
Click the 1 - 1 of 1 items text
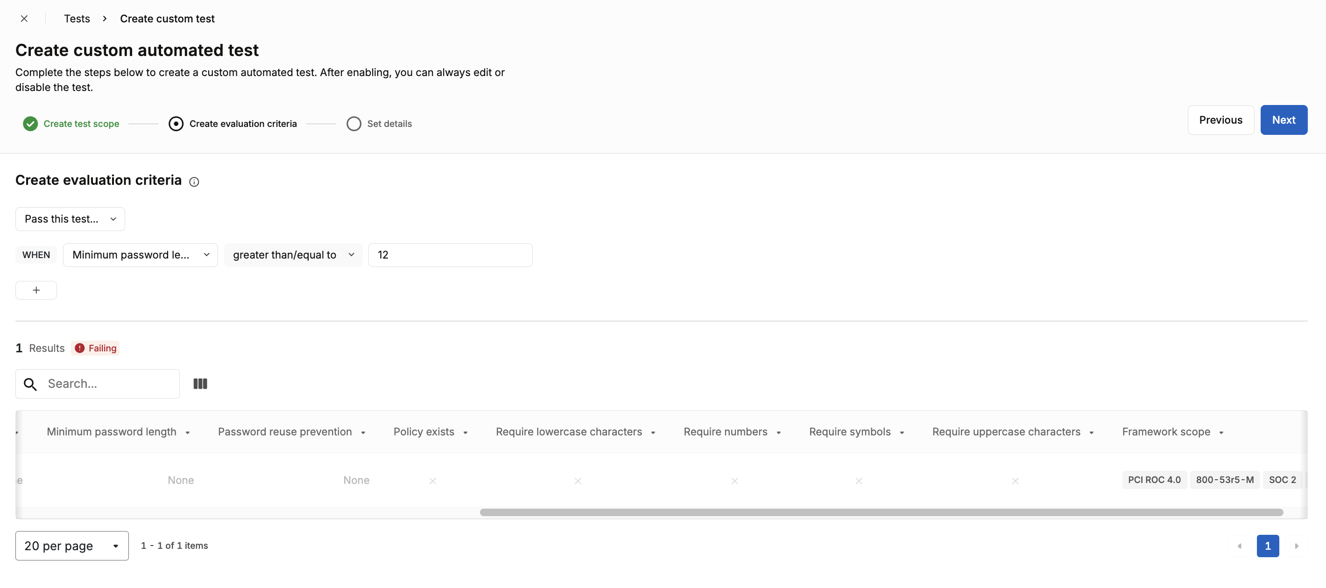[x=175, y=546]
